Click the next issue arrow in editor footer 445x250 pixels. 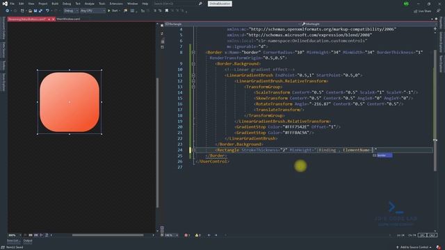(x=216, y=235)
